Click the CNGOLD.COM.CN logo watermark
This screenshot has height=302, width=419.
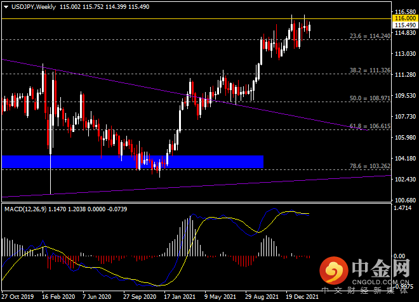click(365, 272)
